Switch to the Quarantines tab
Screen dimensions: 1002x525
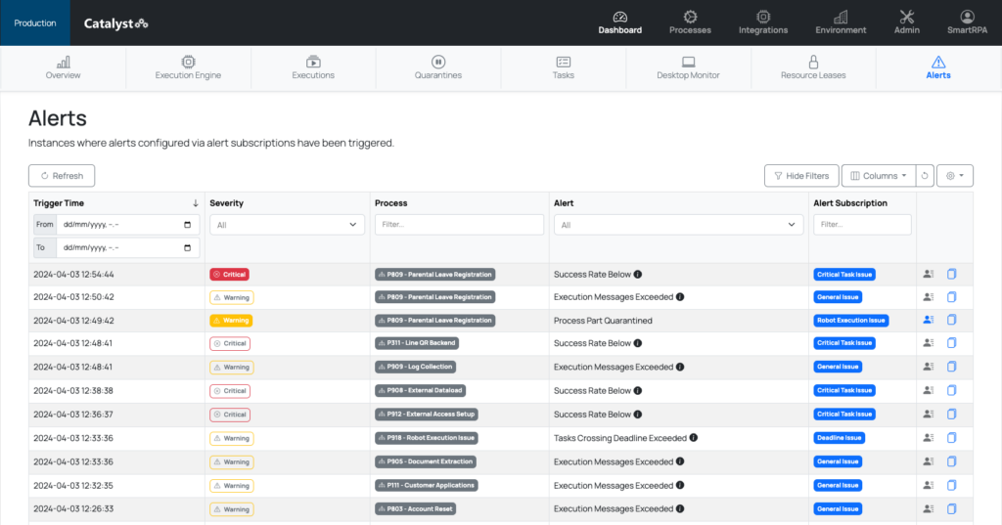(x=437, y=67)
